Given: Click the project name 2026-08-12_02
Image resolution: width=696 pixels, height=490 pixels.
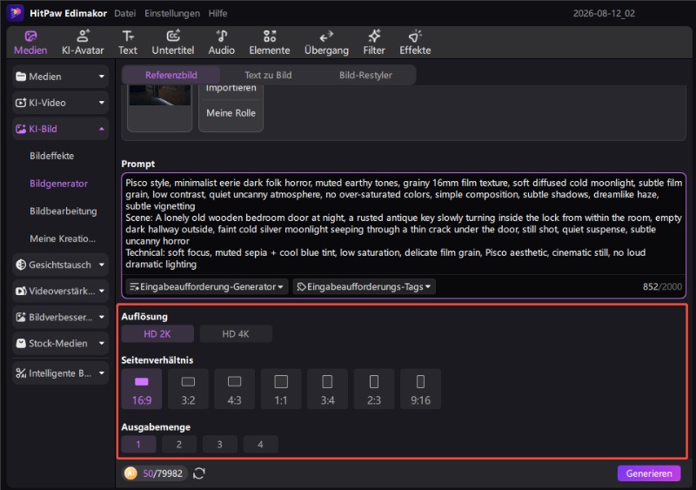Looking at the screenshot, I should click(x=604, y=13).
